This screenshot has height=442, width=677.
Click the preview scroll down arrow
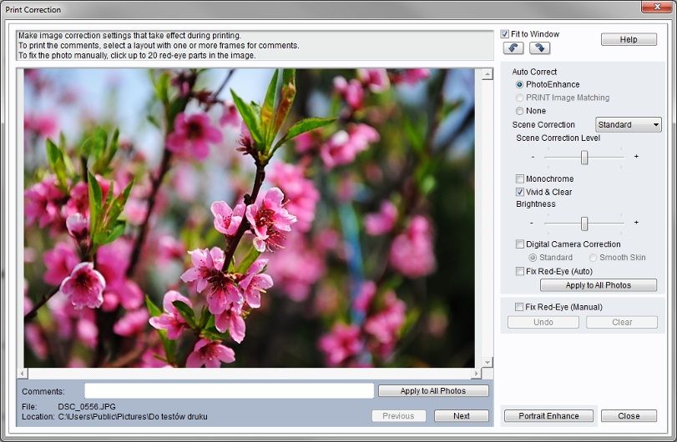click(x=488, y=362)
